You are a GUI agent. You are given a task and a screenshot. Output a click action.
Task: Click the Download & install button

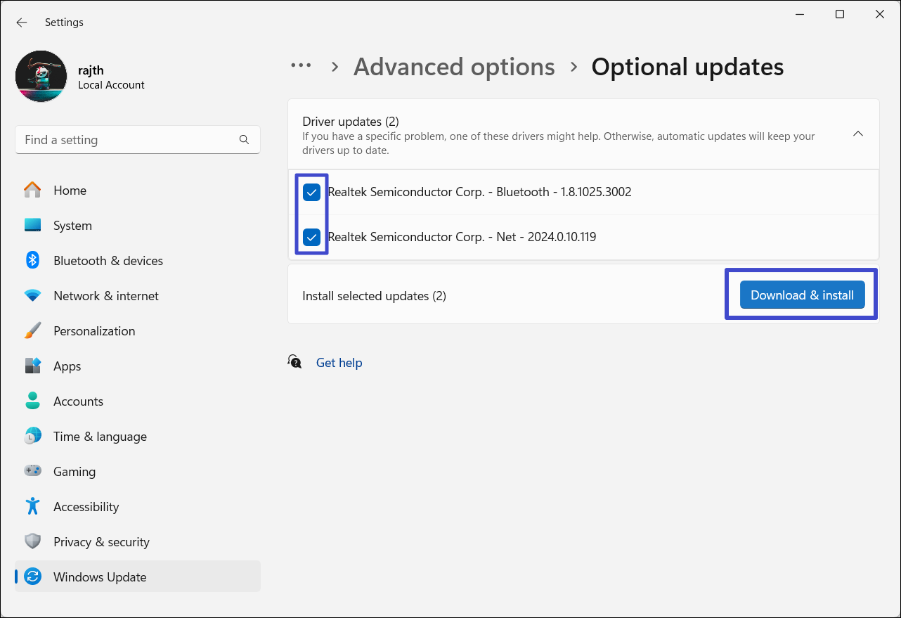(x=802, y=295)
